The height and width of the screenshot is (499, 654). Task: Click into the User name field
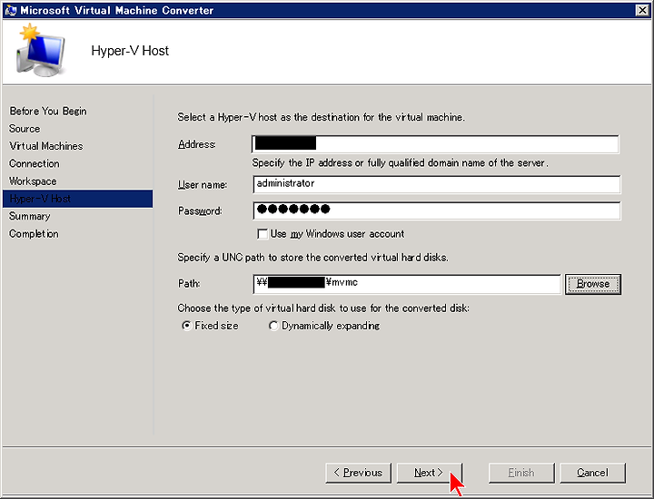(x=436, y=184)
